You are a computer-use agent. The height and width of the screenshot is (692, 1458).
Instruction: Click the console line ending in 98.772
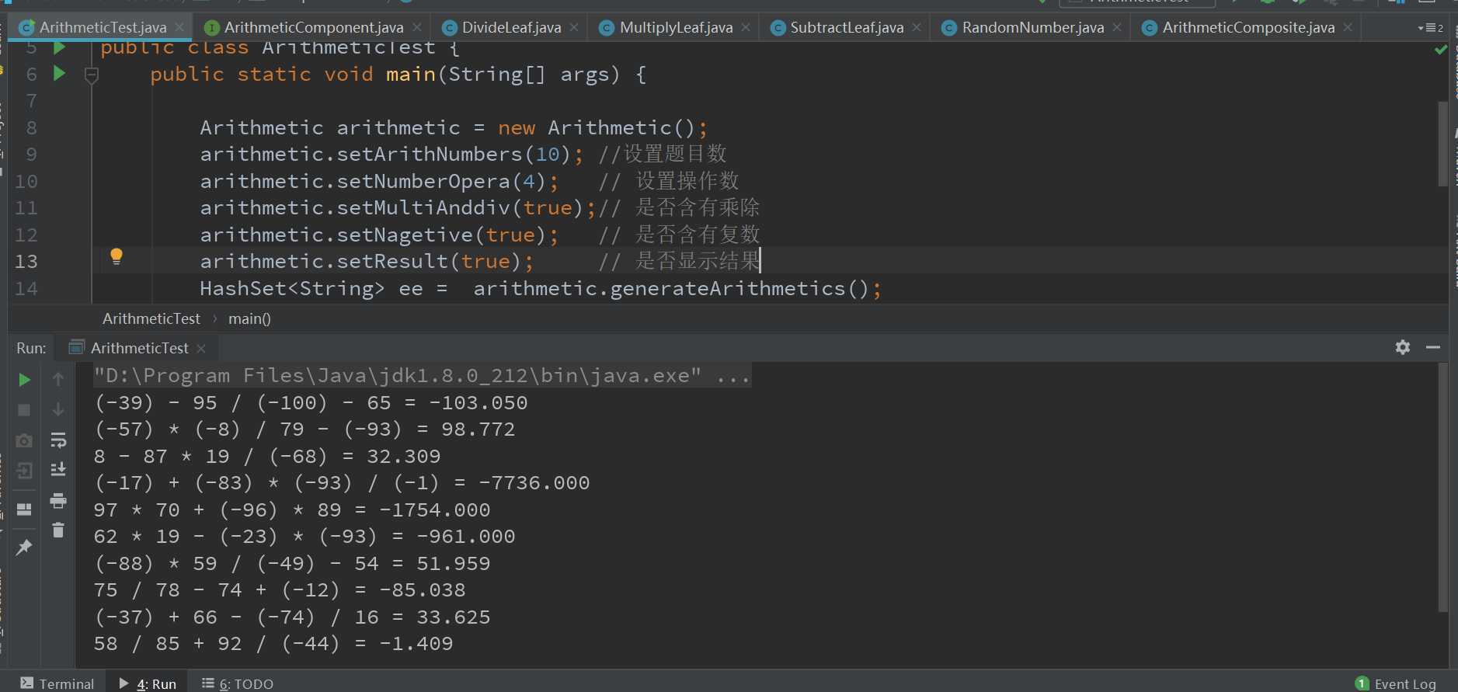coord(304,429)
